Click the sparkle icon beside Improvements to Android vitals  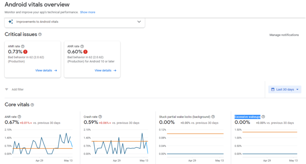coord(11,22)
